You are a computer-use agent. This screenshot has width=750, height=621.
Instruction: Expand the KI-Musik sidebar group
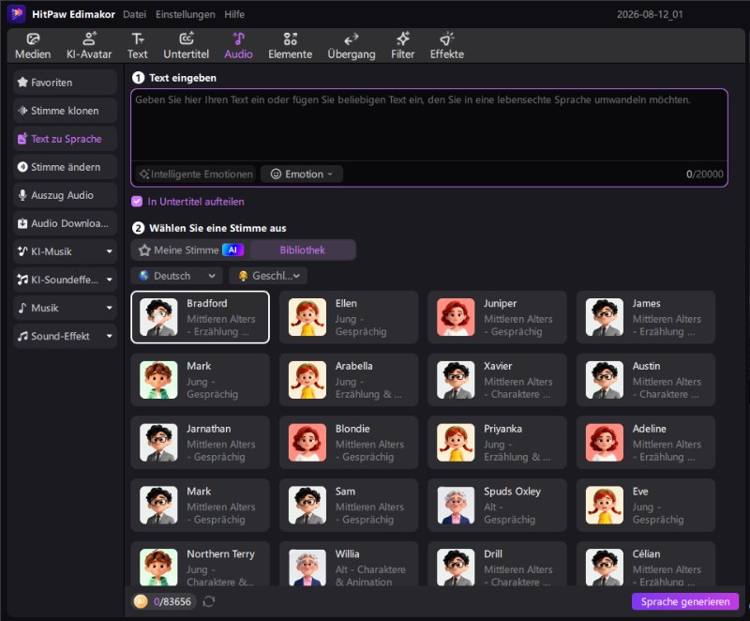tap(65, 251)
